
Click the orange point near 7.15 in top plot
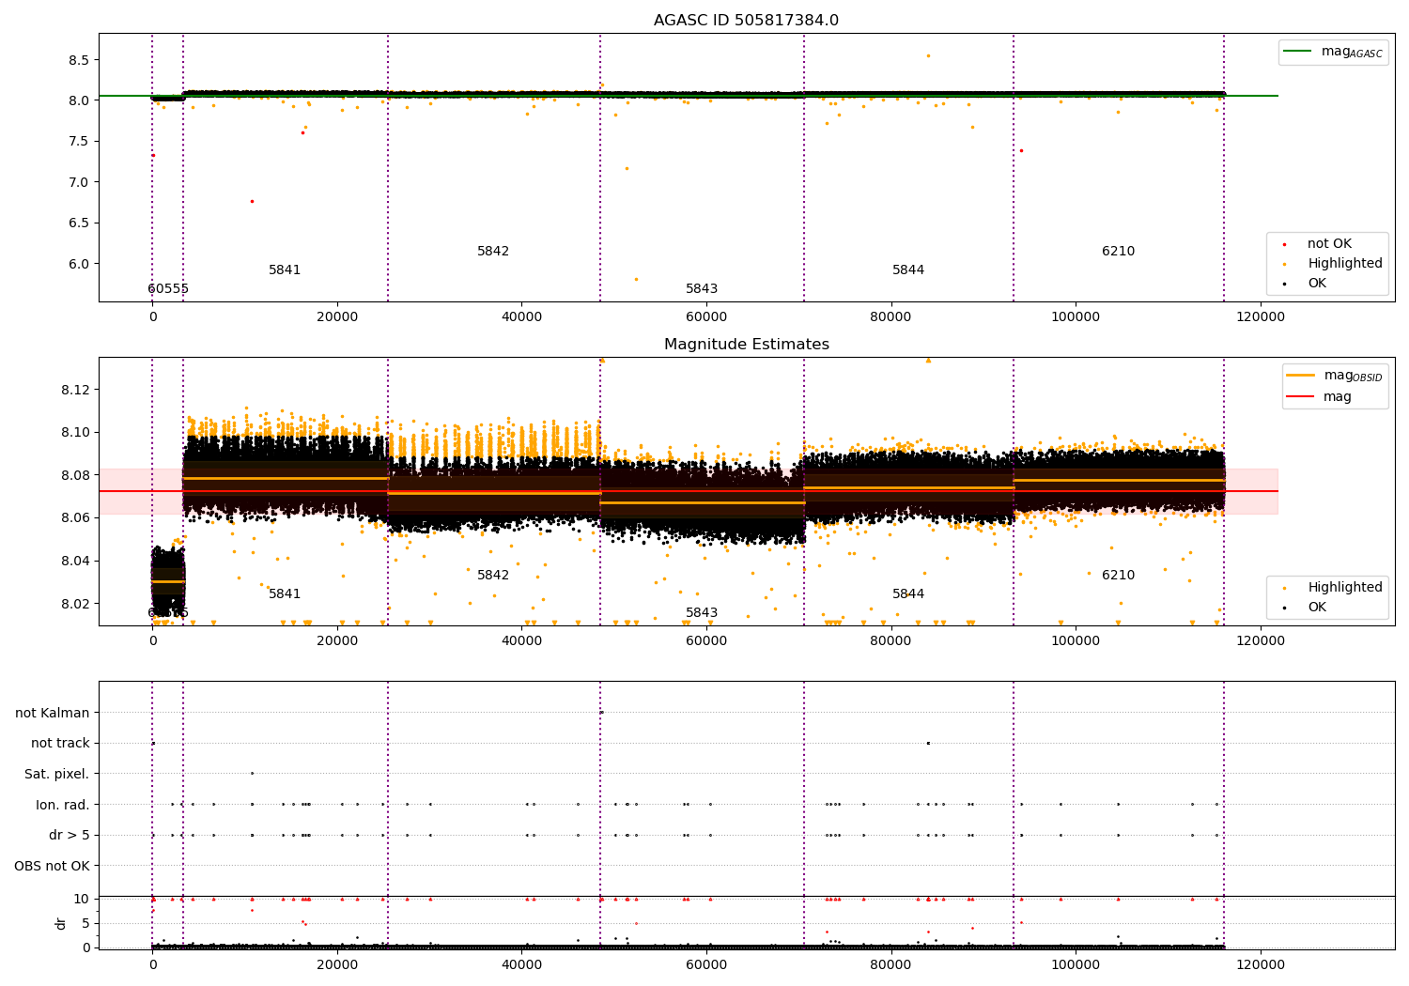627,168
